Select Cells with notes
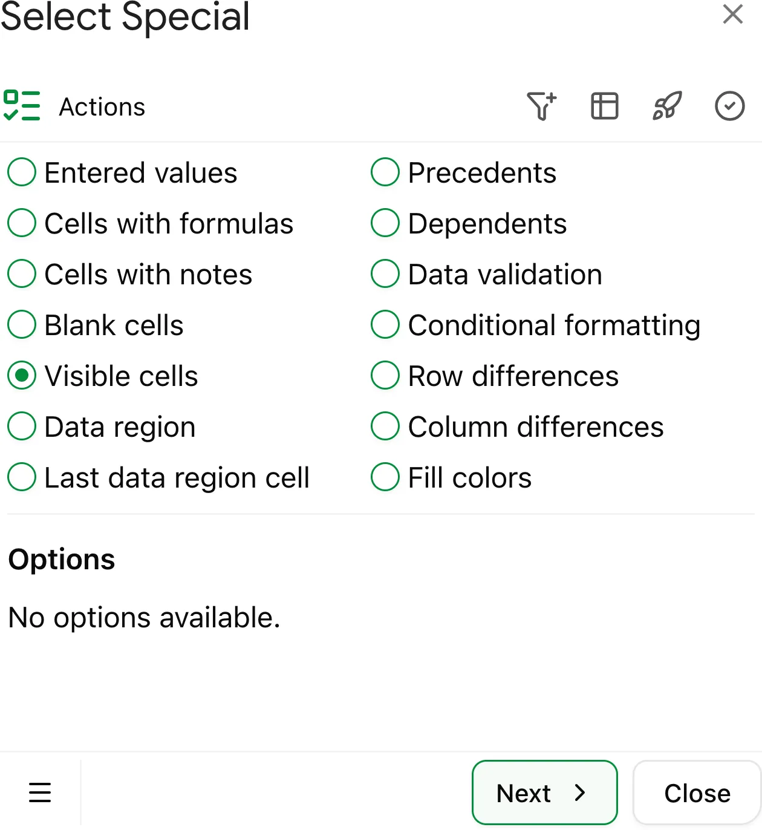The image size is (762, 830). tap(21, 273)
